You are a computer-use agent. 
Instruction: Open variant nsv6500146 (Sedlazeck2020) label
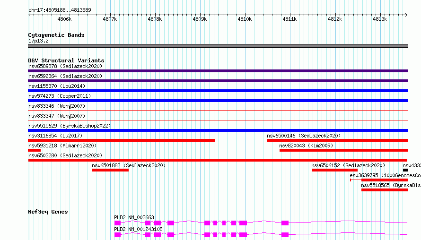click(304, 136)
